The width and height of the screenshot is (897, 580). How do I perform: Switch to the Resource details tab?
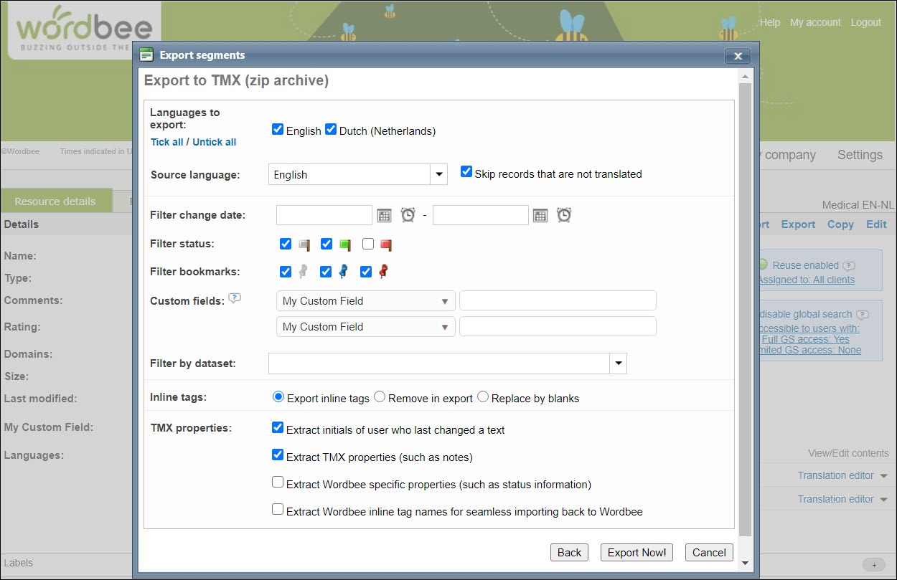[57, 201]
